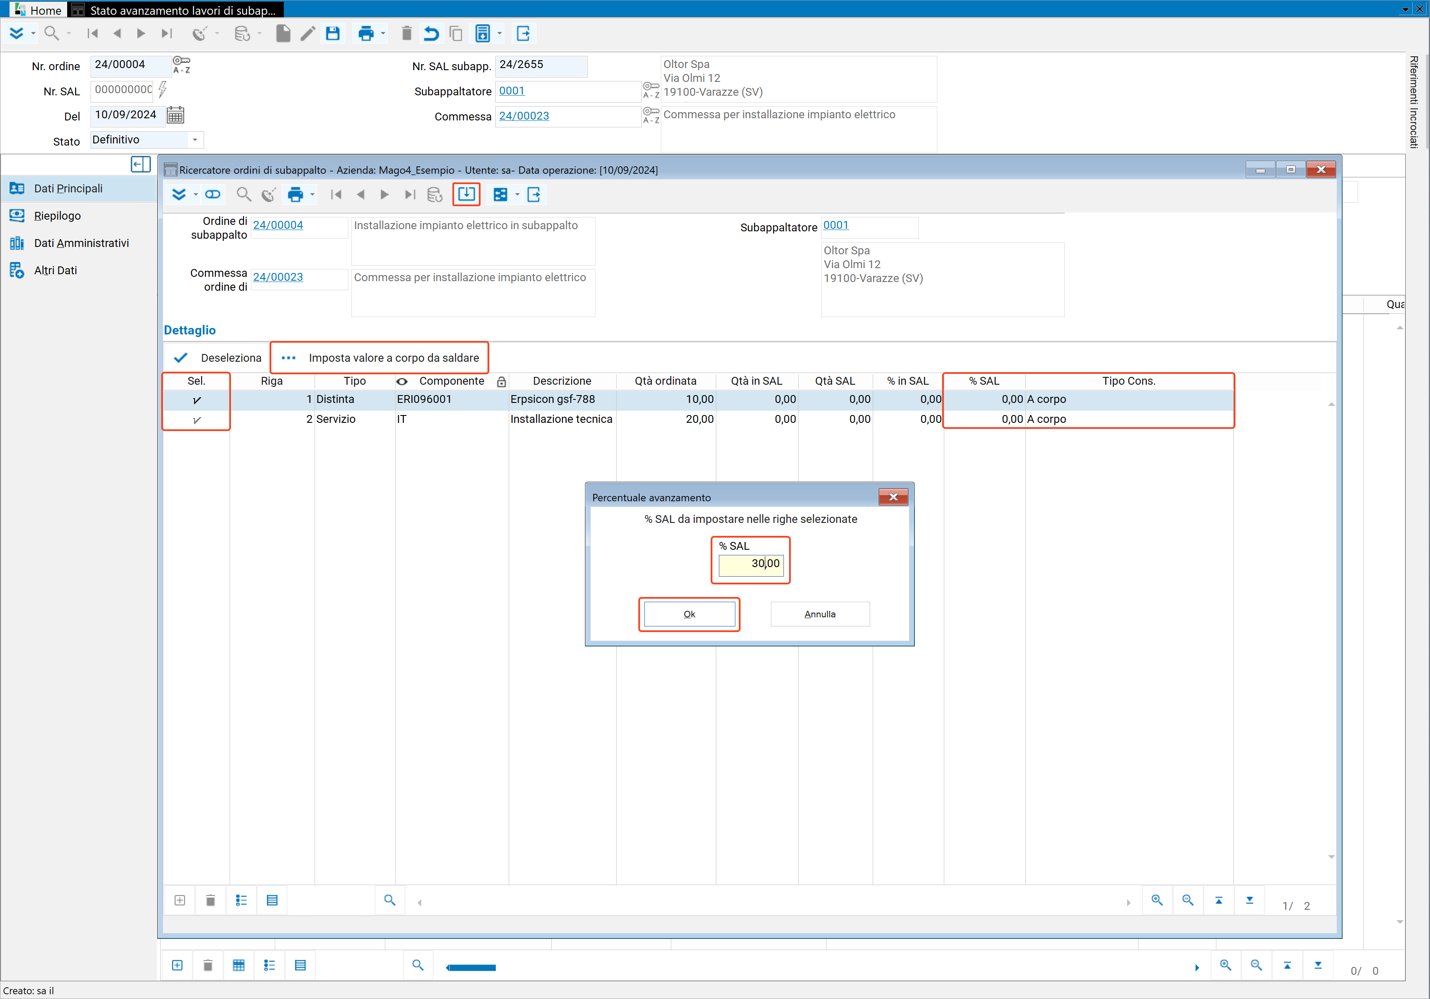Click the New document icon in main toolbar
This screenshot has height=999, width=1430.
(283, 34)
